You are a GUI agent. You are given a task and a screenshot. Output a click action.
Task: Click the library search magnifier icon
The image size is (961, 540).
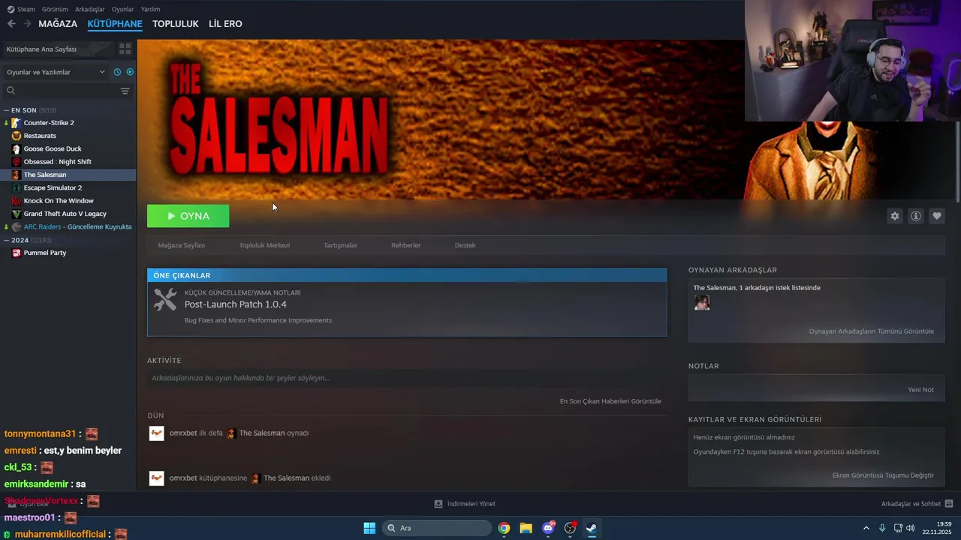point(11,91)
